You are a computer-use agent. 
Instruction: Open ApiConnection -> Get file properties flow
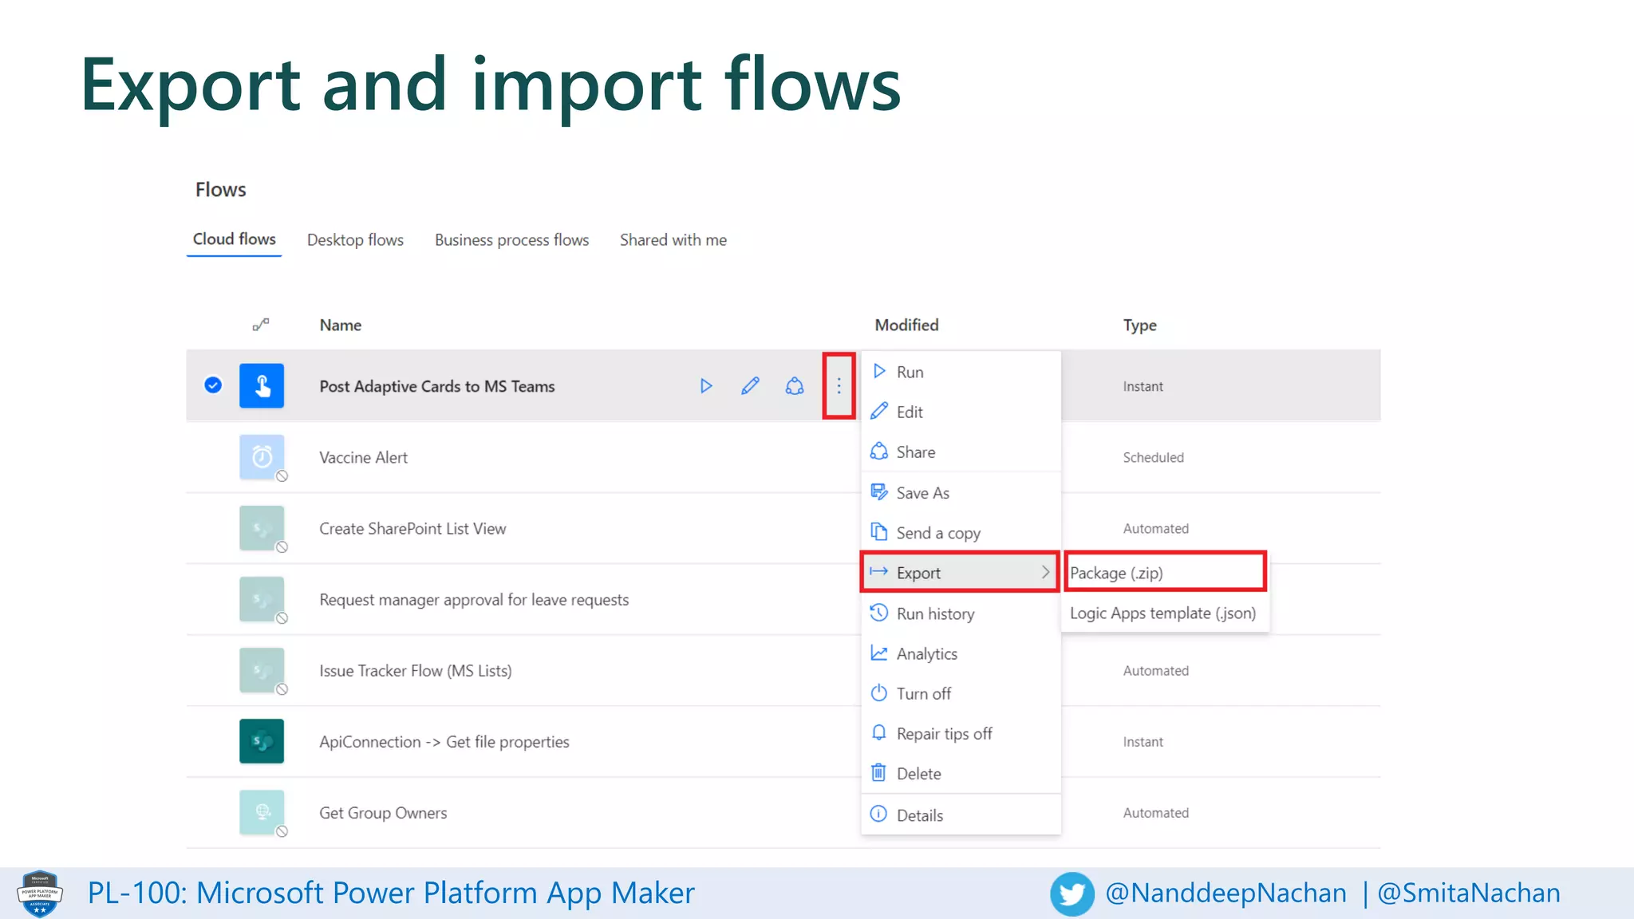click(x=444, y=741)
